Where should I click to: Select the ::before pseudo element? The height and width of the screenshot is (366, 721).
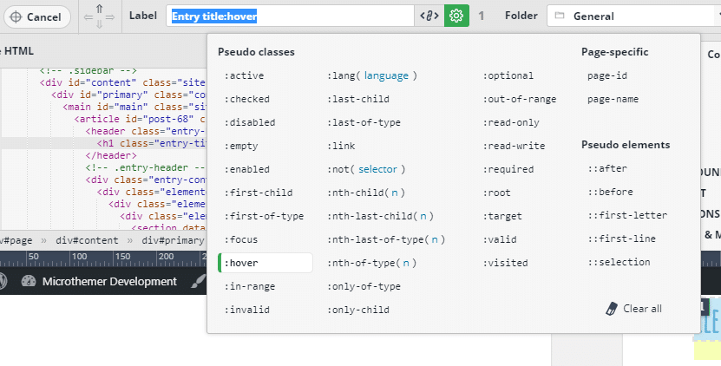tap(610, 193)
